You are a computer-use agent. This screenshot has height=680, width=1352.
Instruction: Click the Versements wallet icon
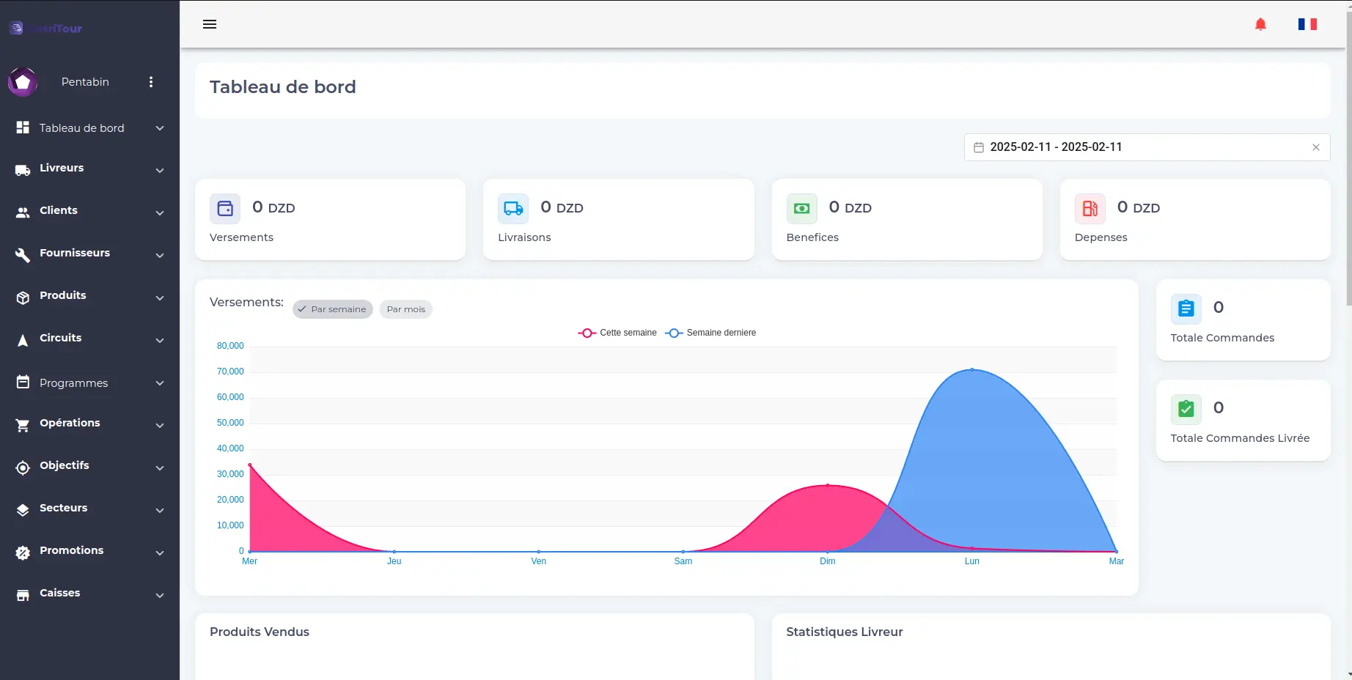[x=225, y=209]
